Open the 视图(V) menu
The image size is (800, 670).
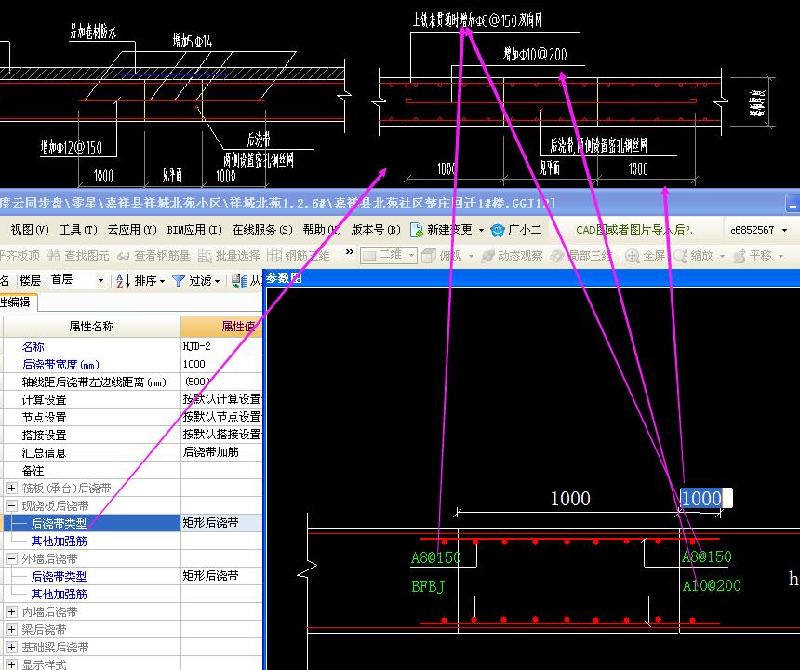click(30, 230)
